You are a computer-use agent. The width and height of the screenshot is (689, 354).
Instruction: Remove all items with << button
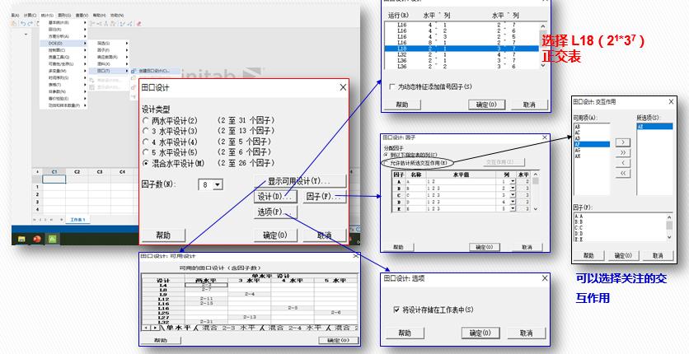623,173
